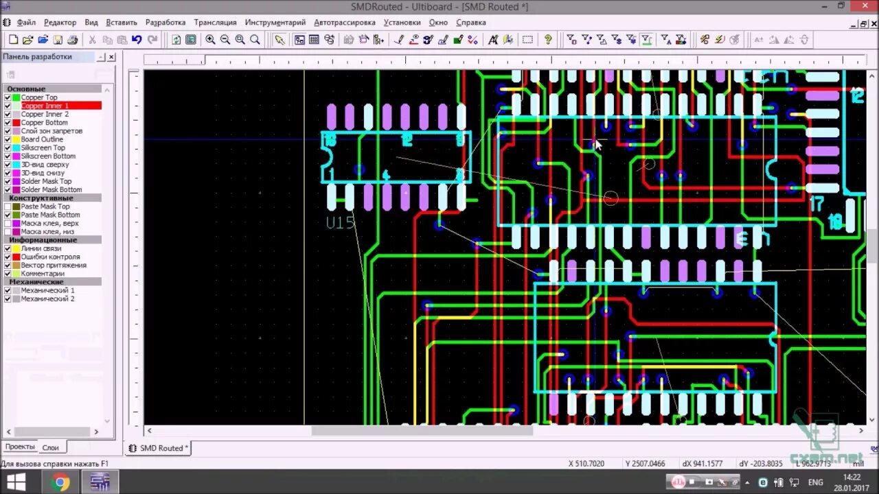Click the Ultiboard taskbar icon
Viewport: 879px width, 494px height.
tap(100, 482)
